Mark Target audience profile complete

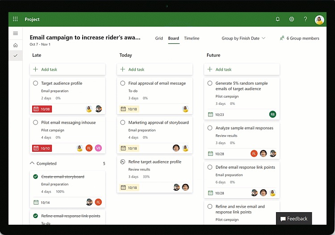click(35, 83)
